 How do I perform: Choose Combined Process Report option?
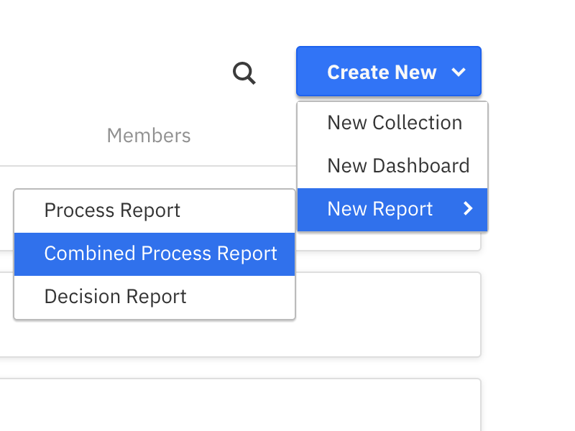160,254
